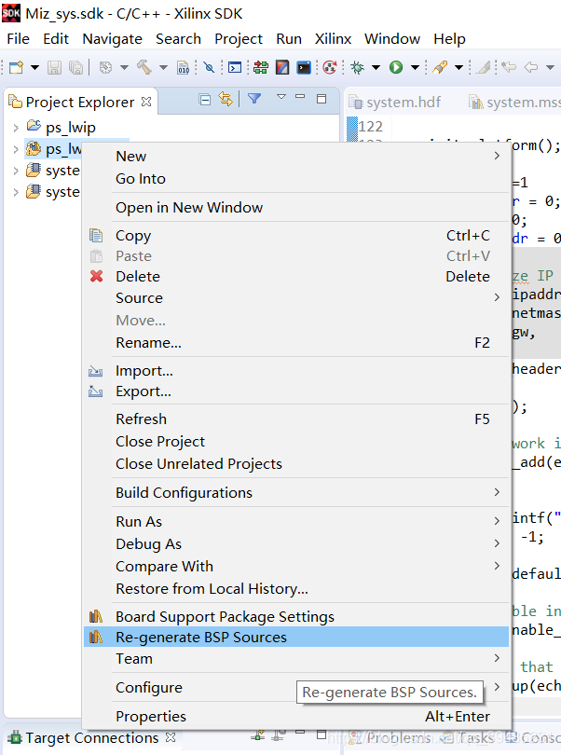Viewport: 561px width, 755px height.
Task: Open the external tools dropdown arrow
Action: [x=458, y=67]
